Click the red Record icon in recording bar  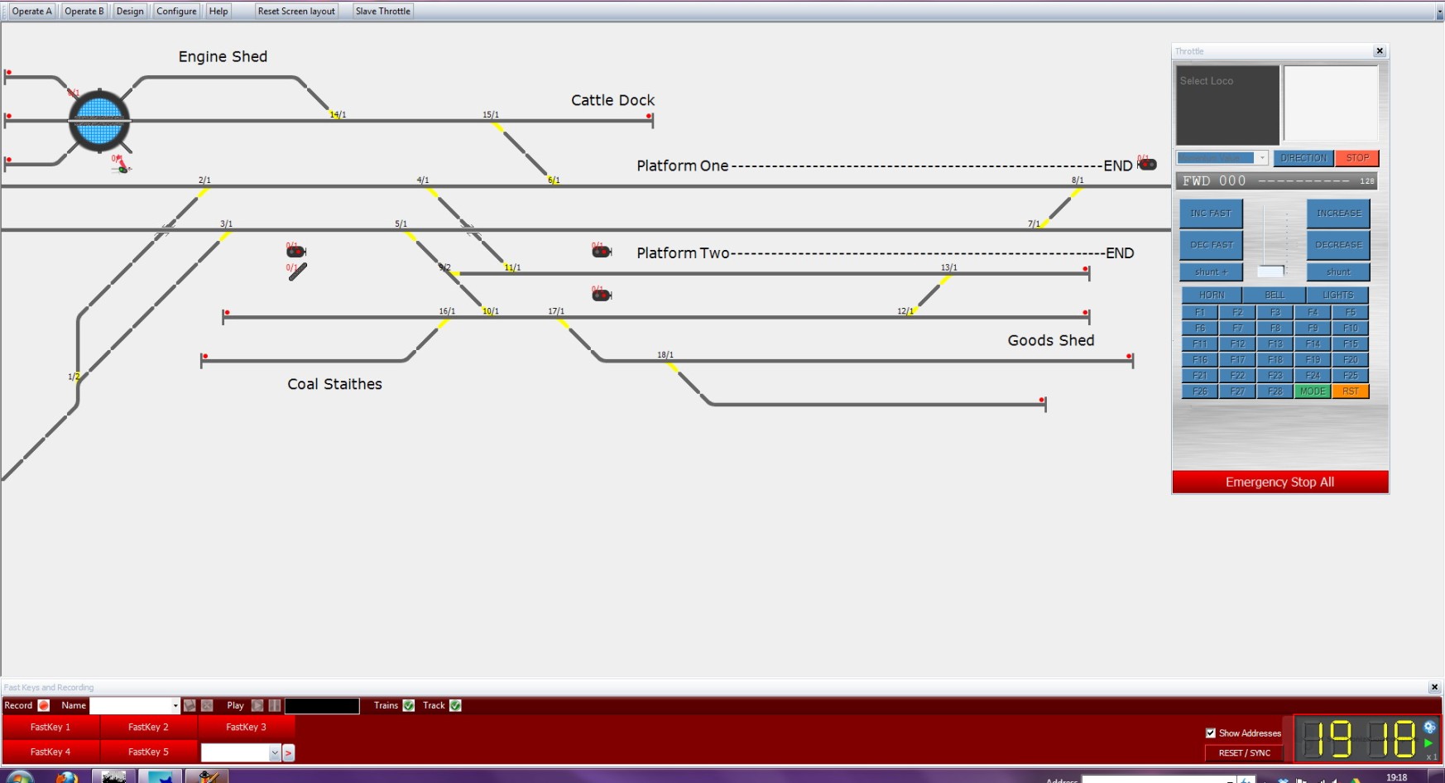pyautogui.click(x=42, y=705)
